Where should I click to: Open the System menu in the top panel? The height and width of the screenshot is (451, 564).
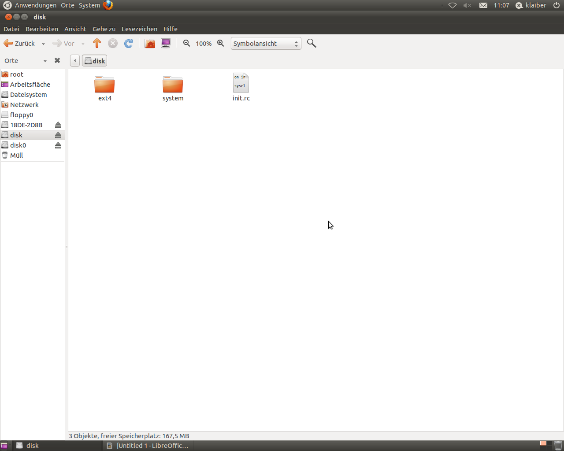pos(89,5)
